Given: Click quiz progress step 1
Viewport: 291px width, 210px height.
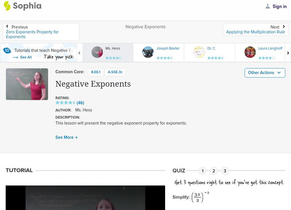Looking at the screenshot, I should [202, 170].
